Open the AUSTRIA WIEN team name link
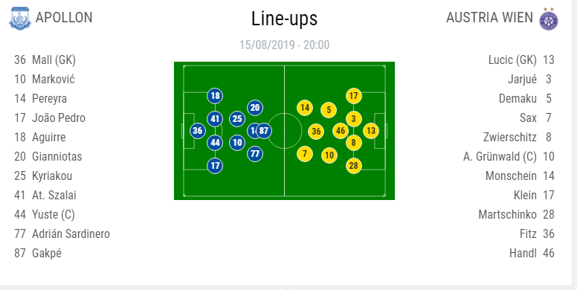Viewport: 577px width, 290px height. 489,18
